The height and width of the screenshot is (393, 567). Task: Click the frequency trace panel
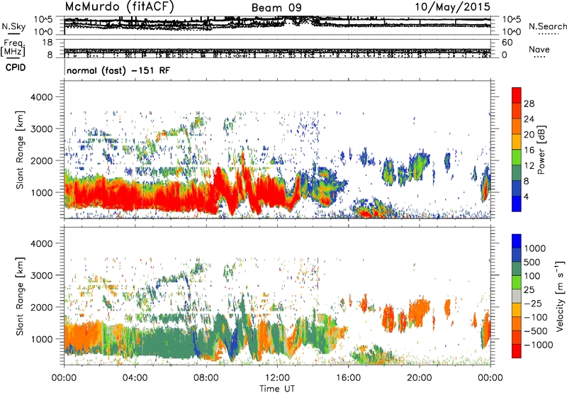[x=277, y=49]
